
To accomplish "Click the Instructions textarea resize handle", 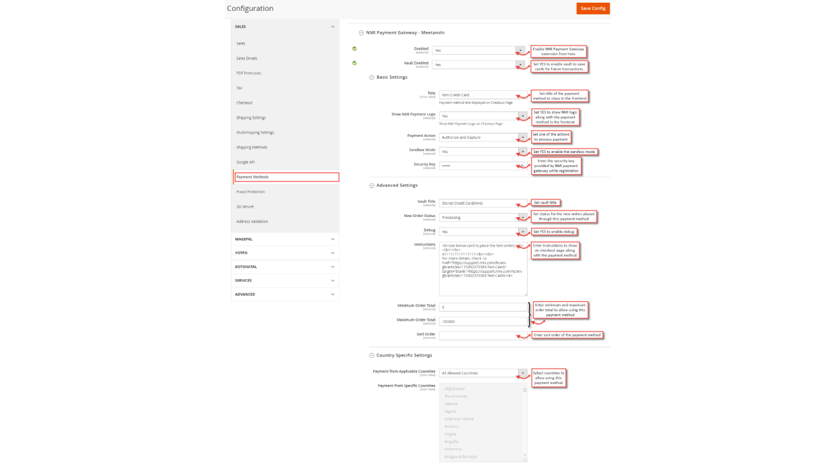I will pyautogui.click(x=525, y=294).
